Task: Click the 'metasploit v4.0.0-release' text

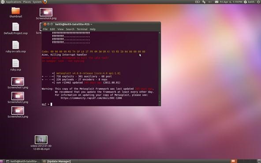Action: (x=88, y=73)
